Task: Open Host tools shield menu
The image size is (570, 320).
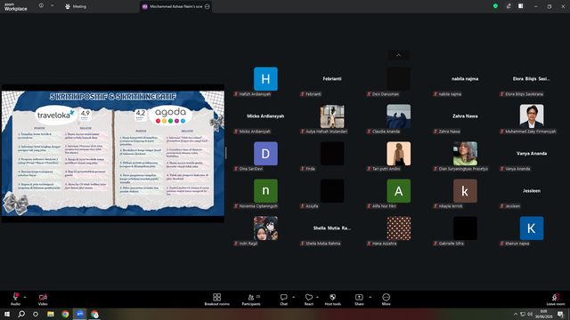Action: tap(332, 300)
